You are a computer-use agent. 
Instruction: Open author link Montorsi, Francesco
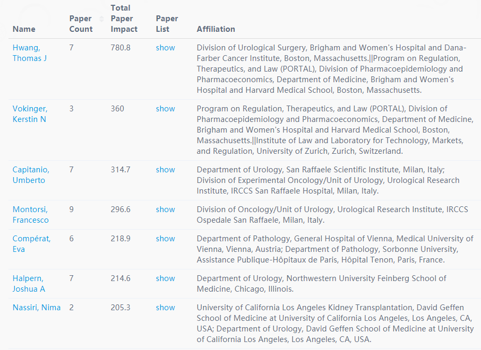tap(30, 215)
